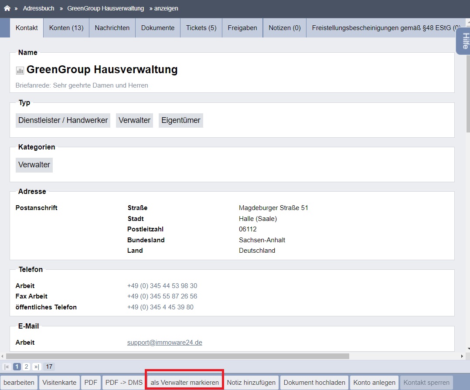Click the horizontal scrollbar right arrow
Viewport: 470px width, 390px height.
point(462,356)
